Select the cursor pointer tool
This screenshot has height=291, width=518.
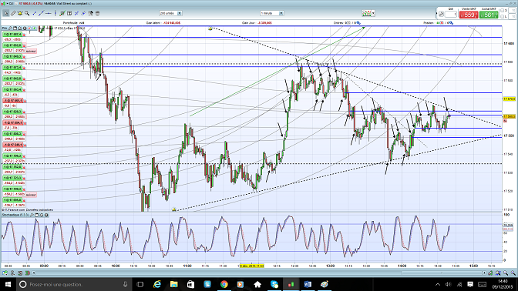[6, 13]
